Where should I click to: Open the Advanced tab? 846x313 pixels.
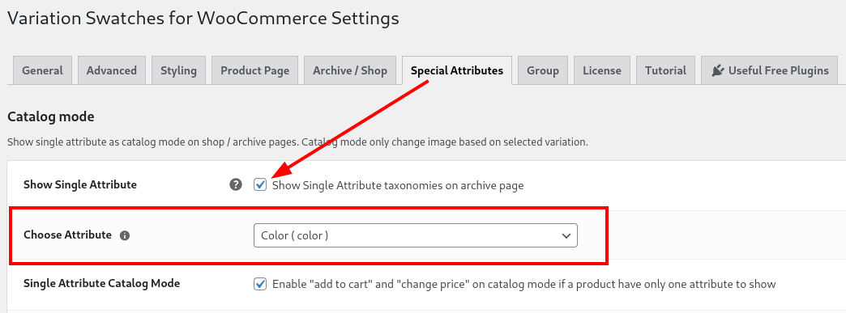pos(112,70)
